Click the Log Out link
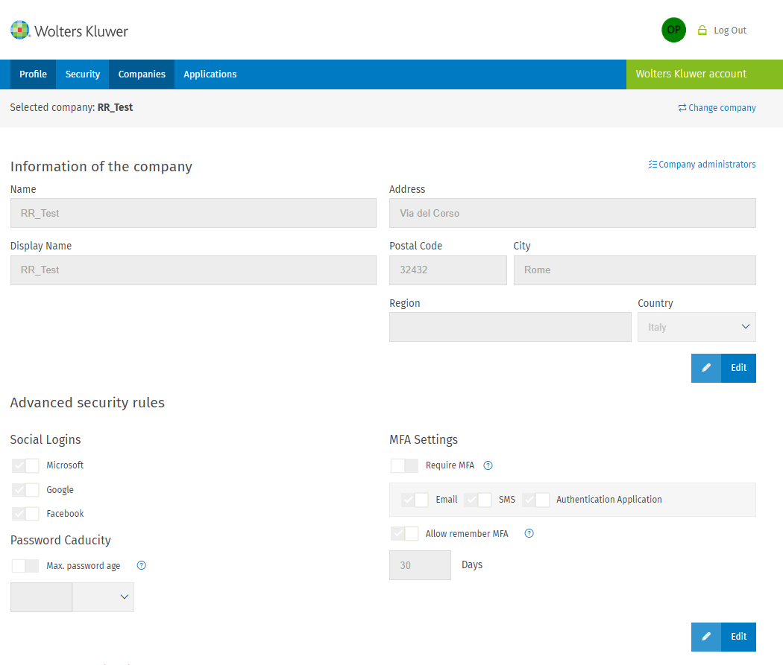This screenshot has height=665, width=783. (729, 31)
